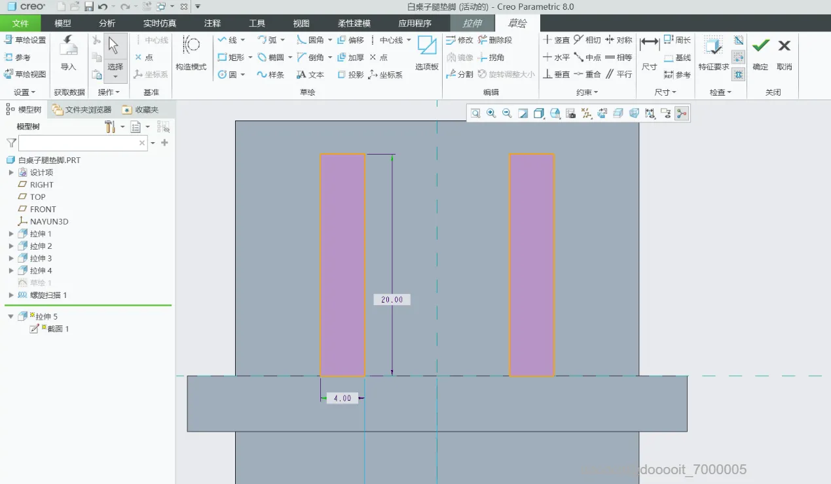Image resolution: width=831 pixels, height=484 pixels.
Task: Click the 草绘视图 button
Action: (x=25, y=75)
